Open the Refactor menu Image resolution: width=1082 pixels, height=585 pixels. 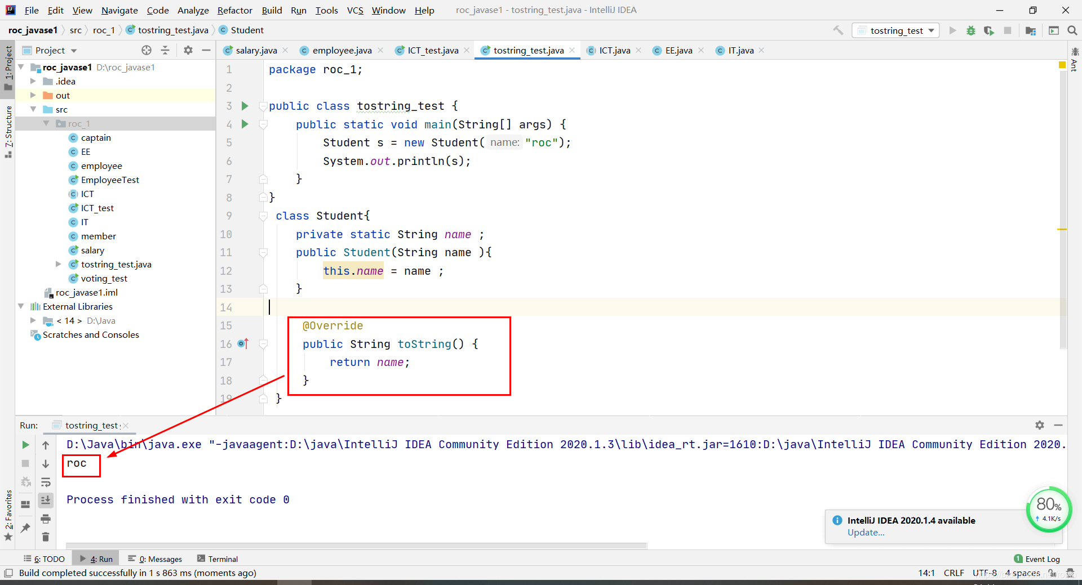tap(234, 10)
